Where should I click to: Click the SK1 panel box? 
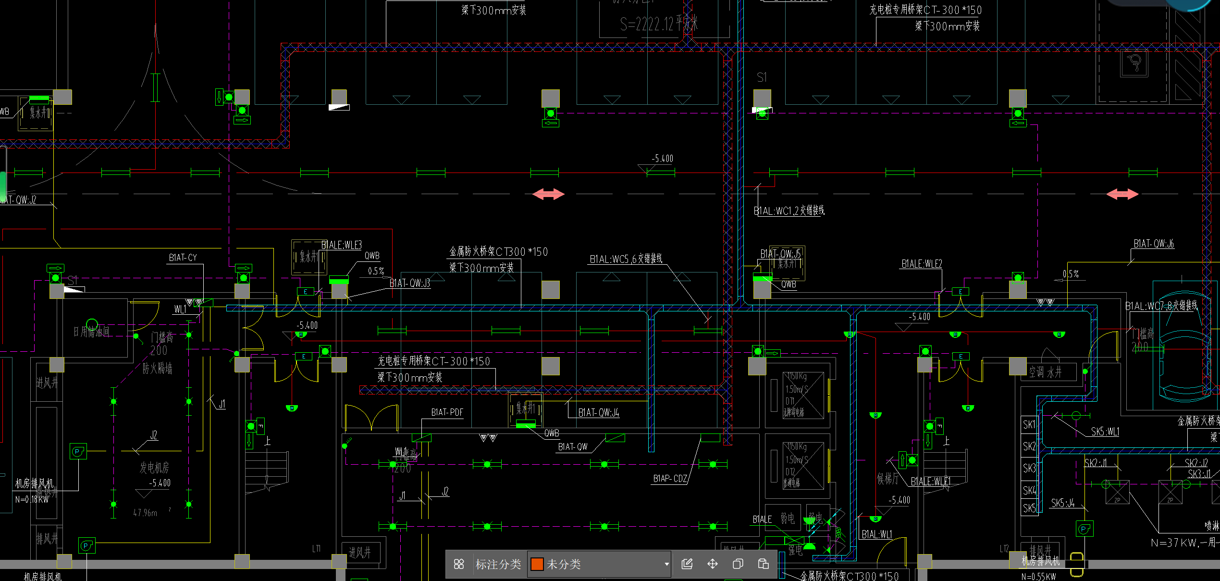[x=1029, y=424]
